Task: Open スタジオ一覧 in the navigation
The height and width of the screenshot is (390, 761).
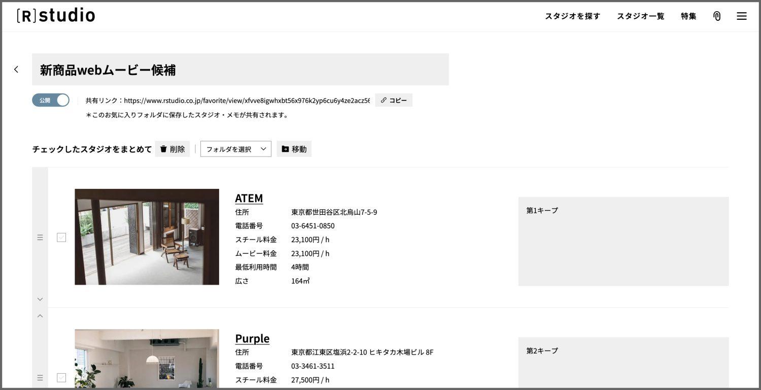Action: coord(640,16)
